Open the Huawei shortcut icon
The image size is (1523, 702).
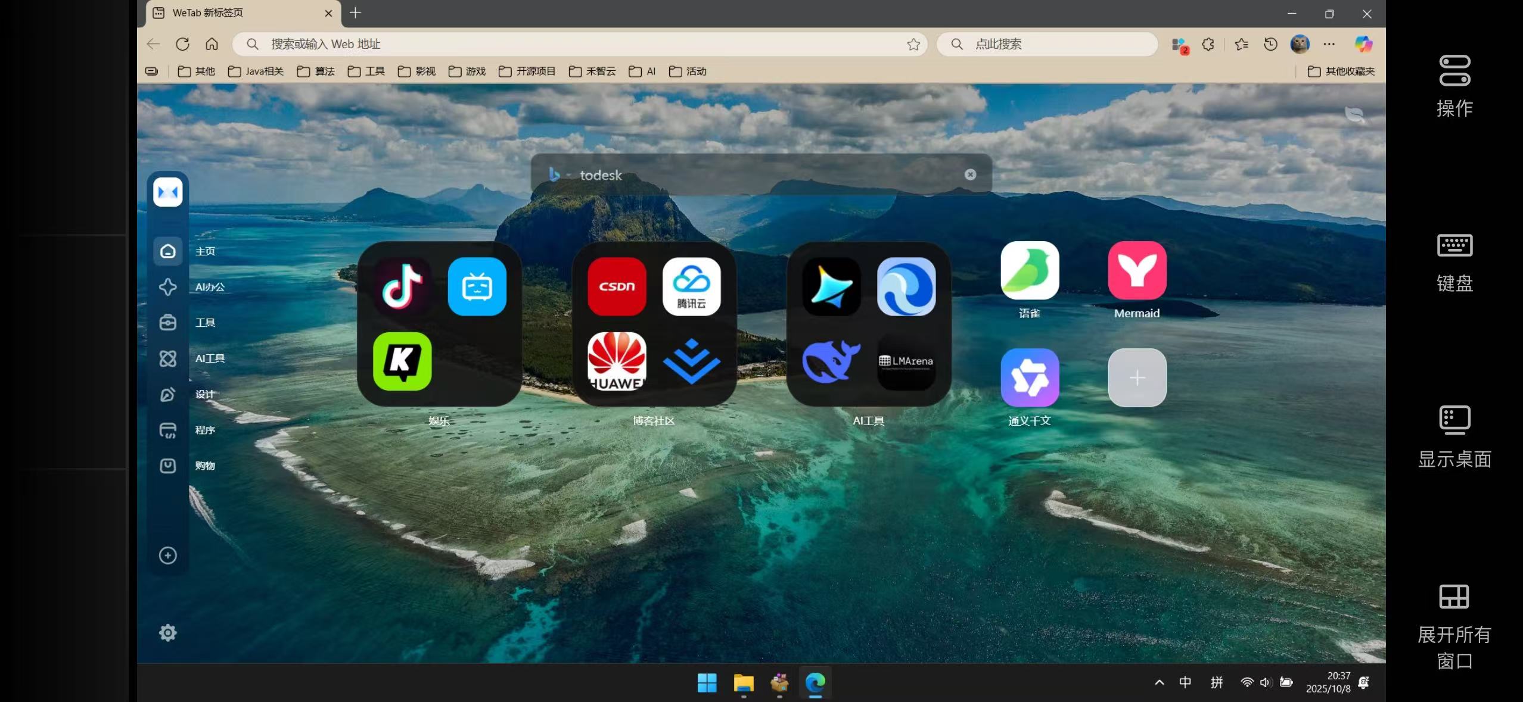617,361
